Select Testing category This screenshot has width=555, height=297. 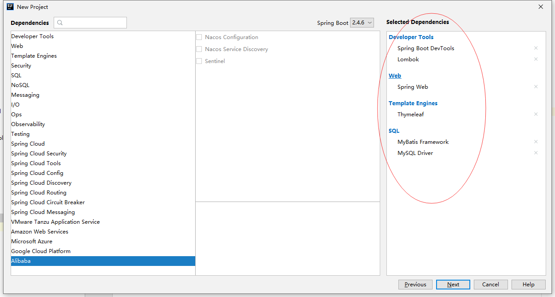pos(103,134)
